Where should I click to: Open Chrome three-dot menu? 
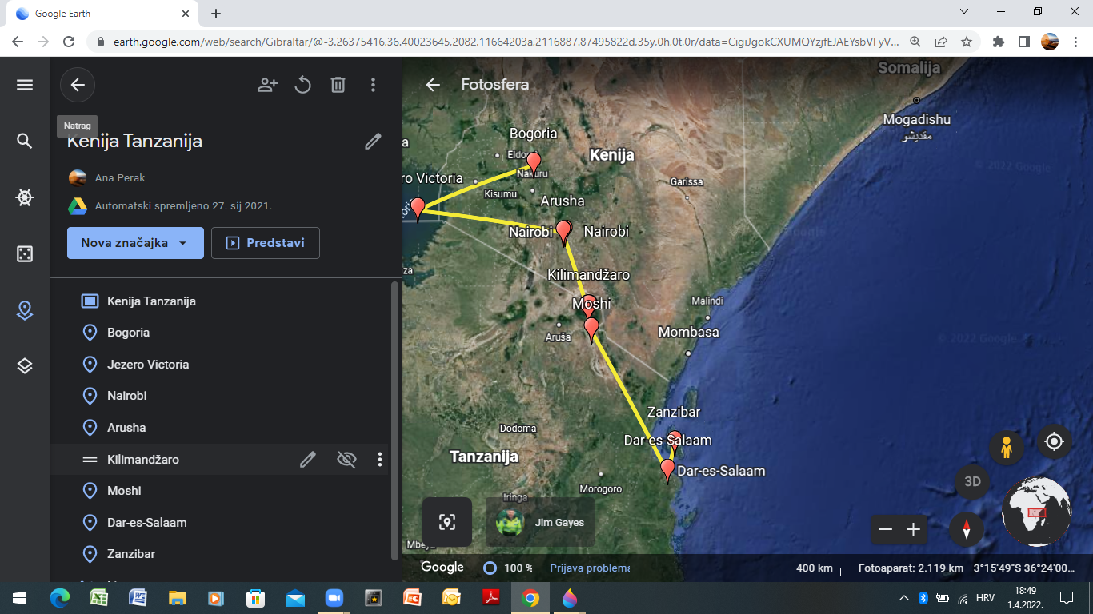click(1076, 42)
